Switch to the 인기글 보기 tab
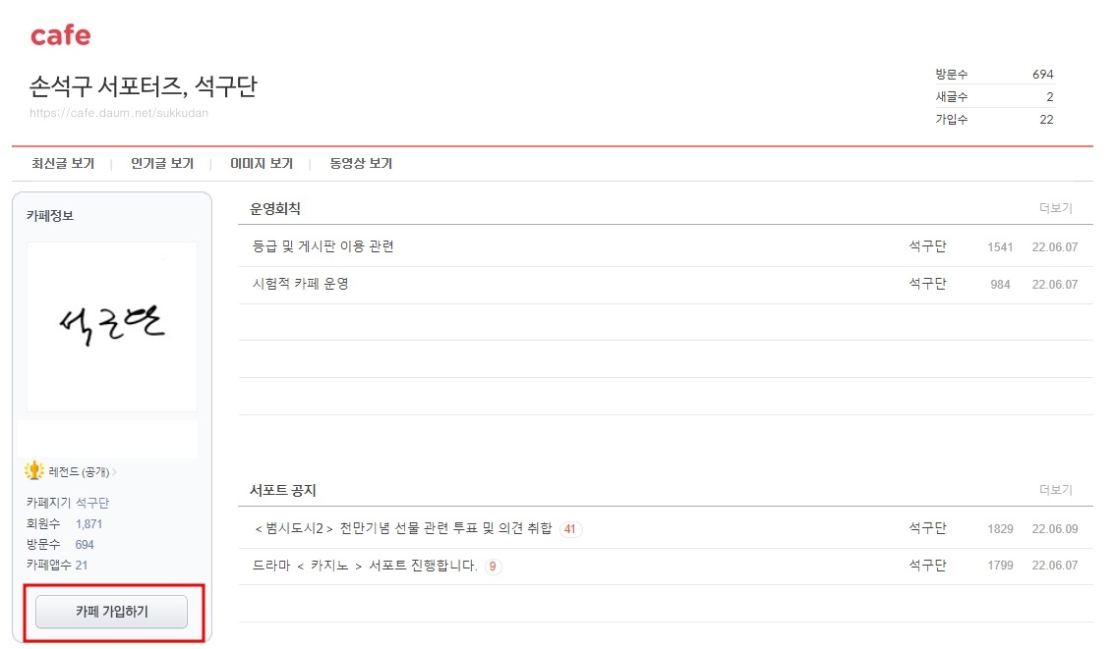The height and width of the screenshot is (649, 1116). [x=159, y=163]
